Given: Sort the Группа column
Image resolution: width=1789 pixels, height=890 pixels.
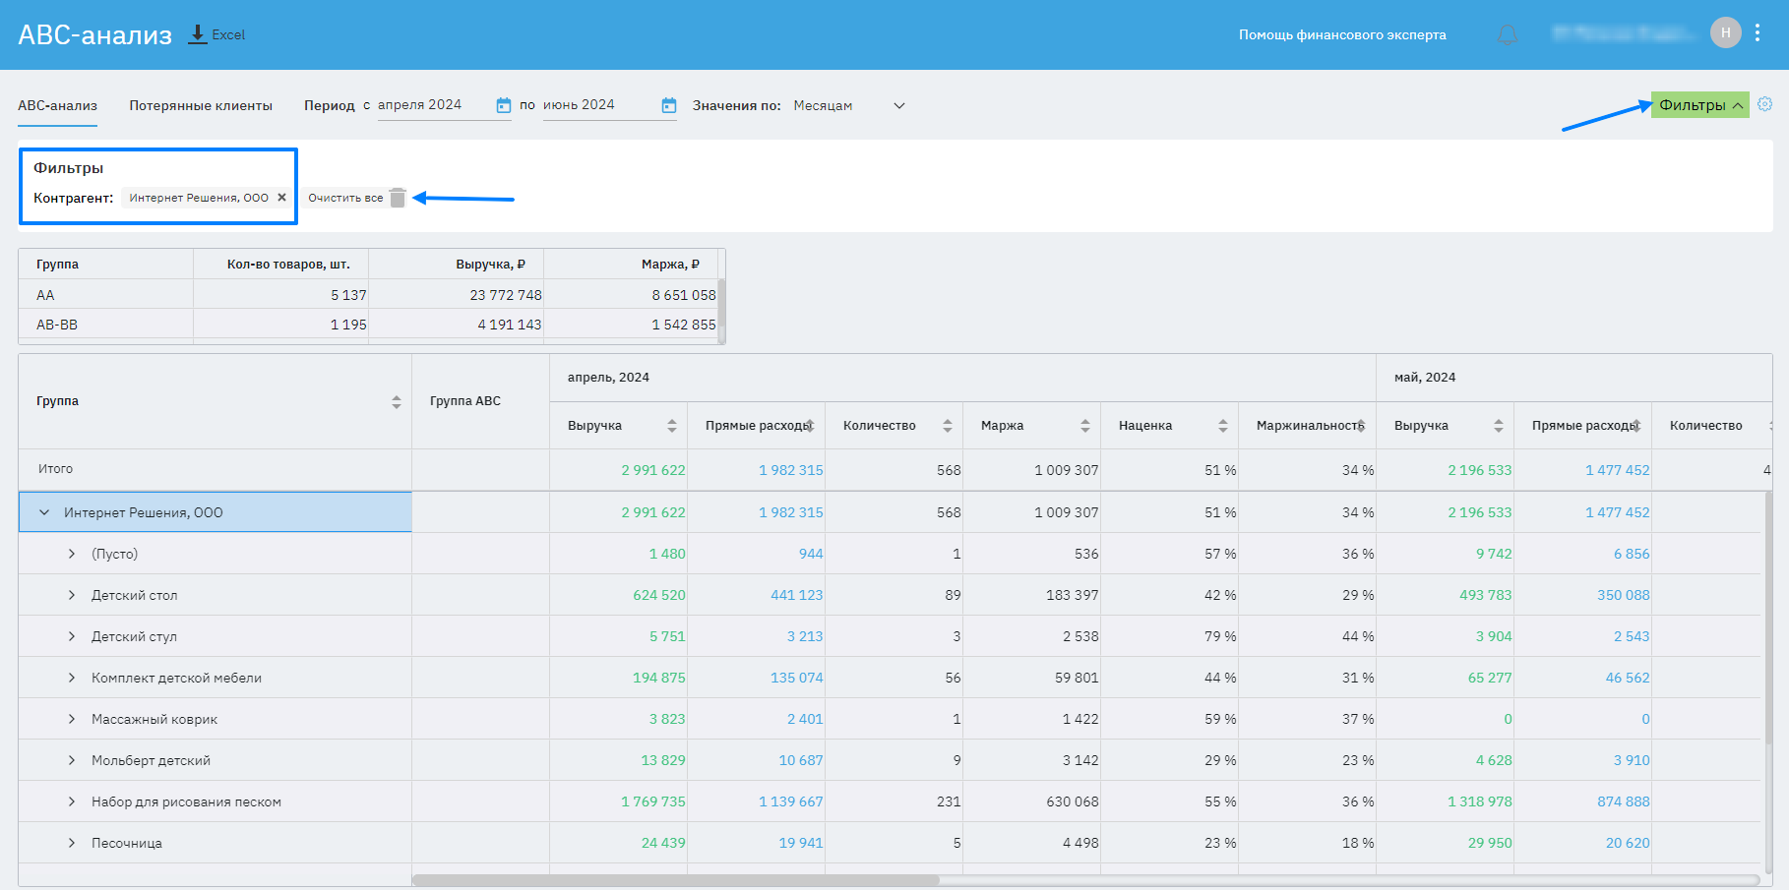Looking at the screenshot, I should click(x=396, y=401).
